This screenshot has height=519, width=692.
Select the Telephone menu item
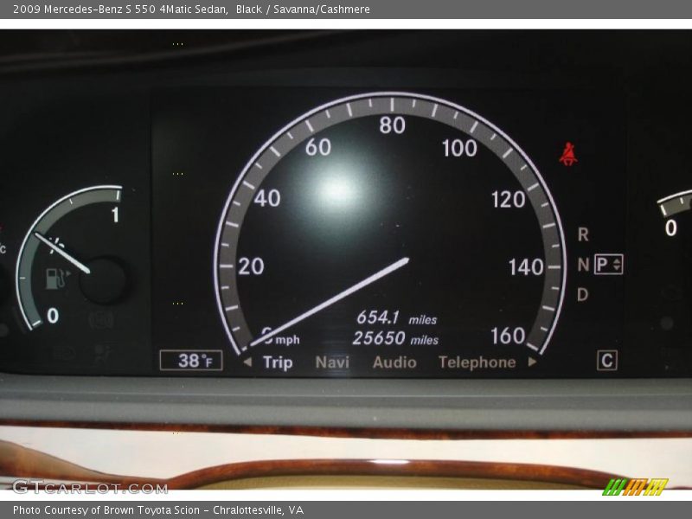point(477,362)
